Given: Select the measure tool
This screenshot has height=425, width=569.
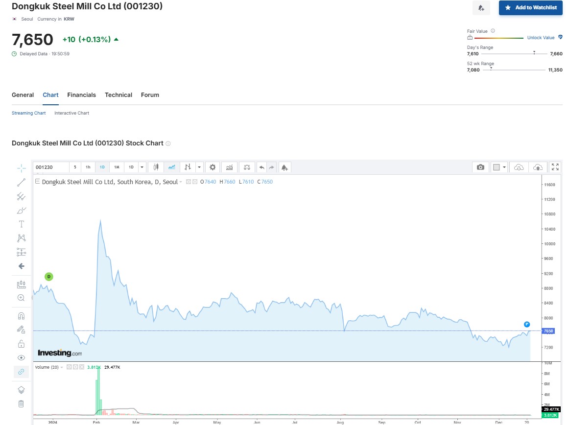Looking at the screenshot, I should (21, 284).
